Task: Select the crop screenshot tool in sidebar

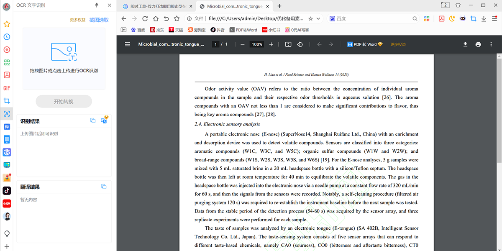Action: pos(7,101)
